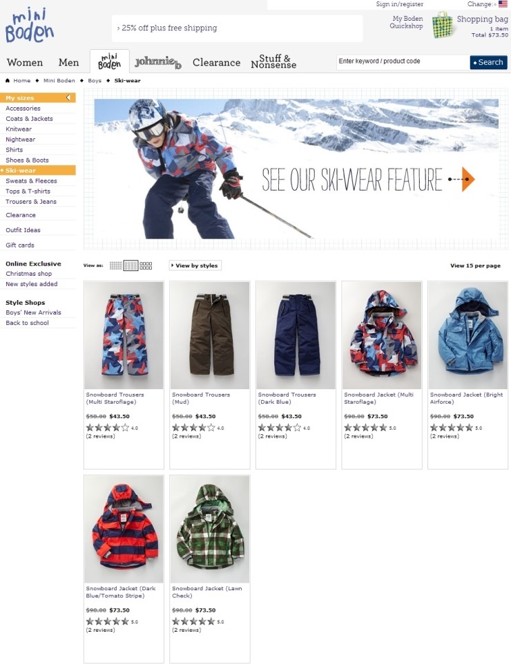Screen dimensions: 511x667
Task: Click the Search button
Action: (x=488, y=62)
